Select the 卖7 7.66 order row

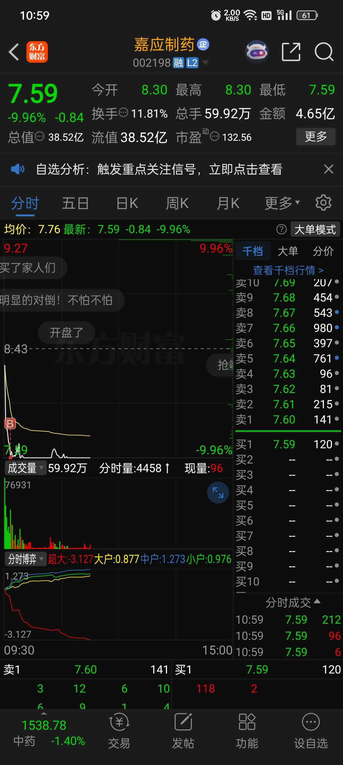[x=288, y=328]
